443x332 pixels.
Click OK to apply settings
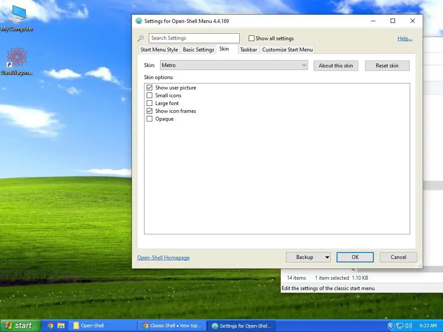[355, 257]
